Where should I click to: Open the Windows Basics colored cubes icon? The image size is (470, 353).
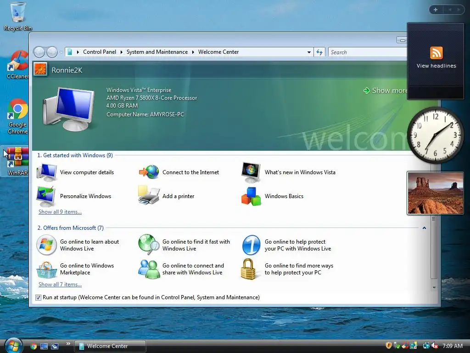click(x=251, y=196)
